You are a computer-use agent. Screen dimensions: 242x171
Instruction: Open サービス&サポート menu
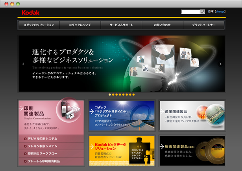(121, 25)
